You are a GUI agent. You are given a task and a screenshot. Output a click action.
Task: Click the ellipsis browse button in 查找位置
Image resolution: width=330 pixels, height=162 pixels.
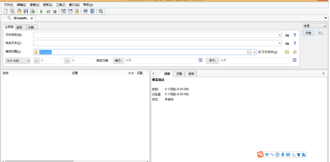pyautogui.click(x=249, y=52)
